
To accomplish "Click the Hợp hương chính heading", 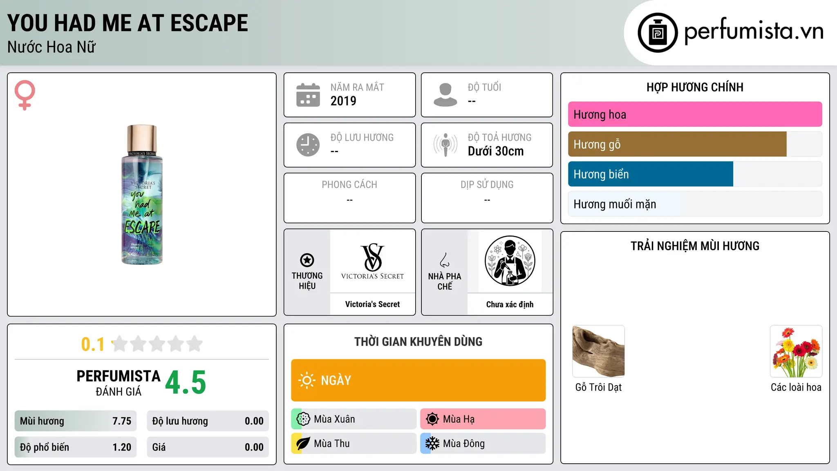I will coord(695,87).
